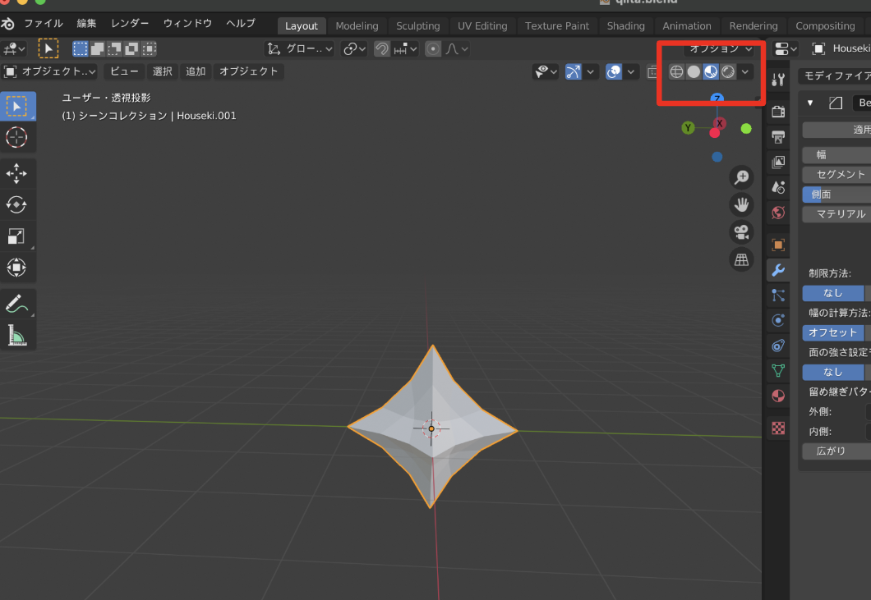This screenshot has height=600, width=871.
Task: Open the Physics properties tab
Action: (778, 320)
